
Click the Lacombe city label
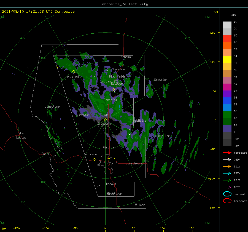(x=119, y=69)
